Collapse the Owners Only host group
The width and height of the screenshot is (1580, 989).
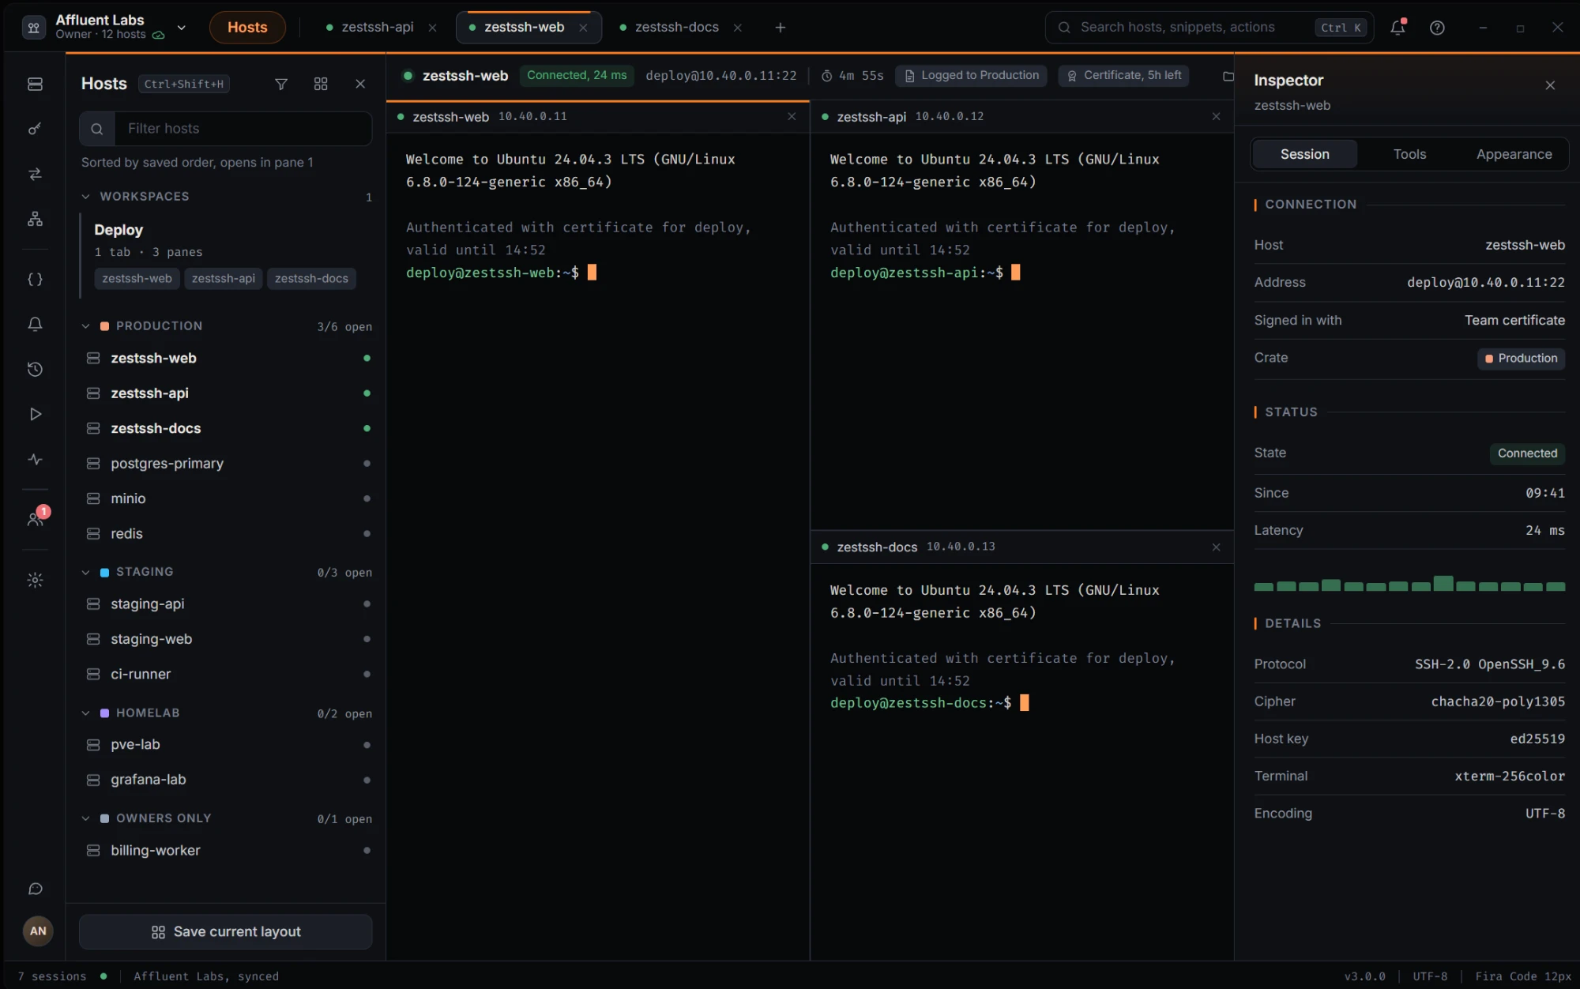pos(85,818)
